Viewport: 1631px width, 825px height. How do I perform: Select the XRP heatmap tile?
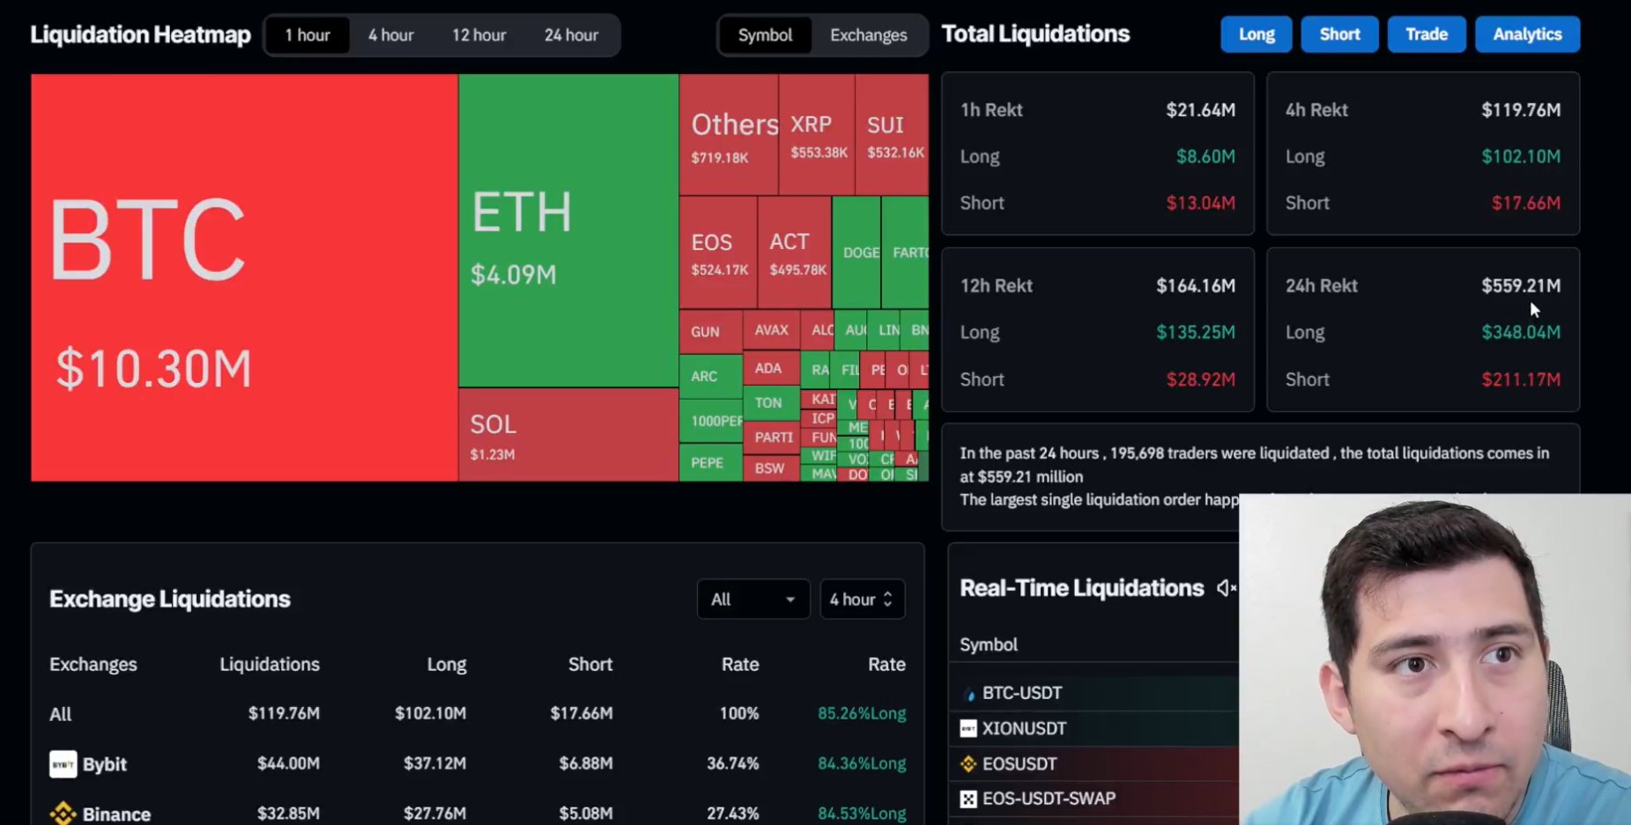[x=817, y=135]
